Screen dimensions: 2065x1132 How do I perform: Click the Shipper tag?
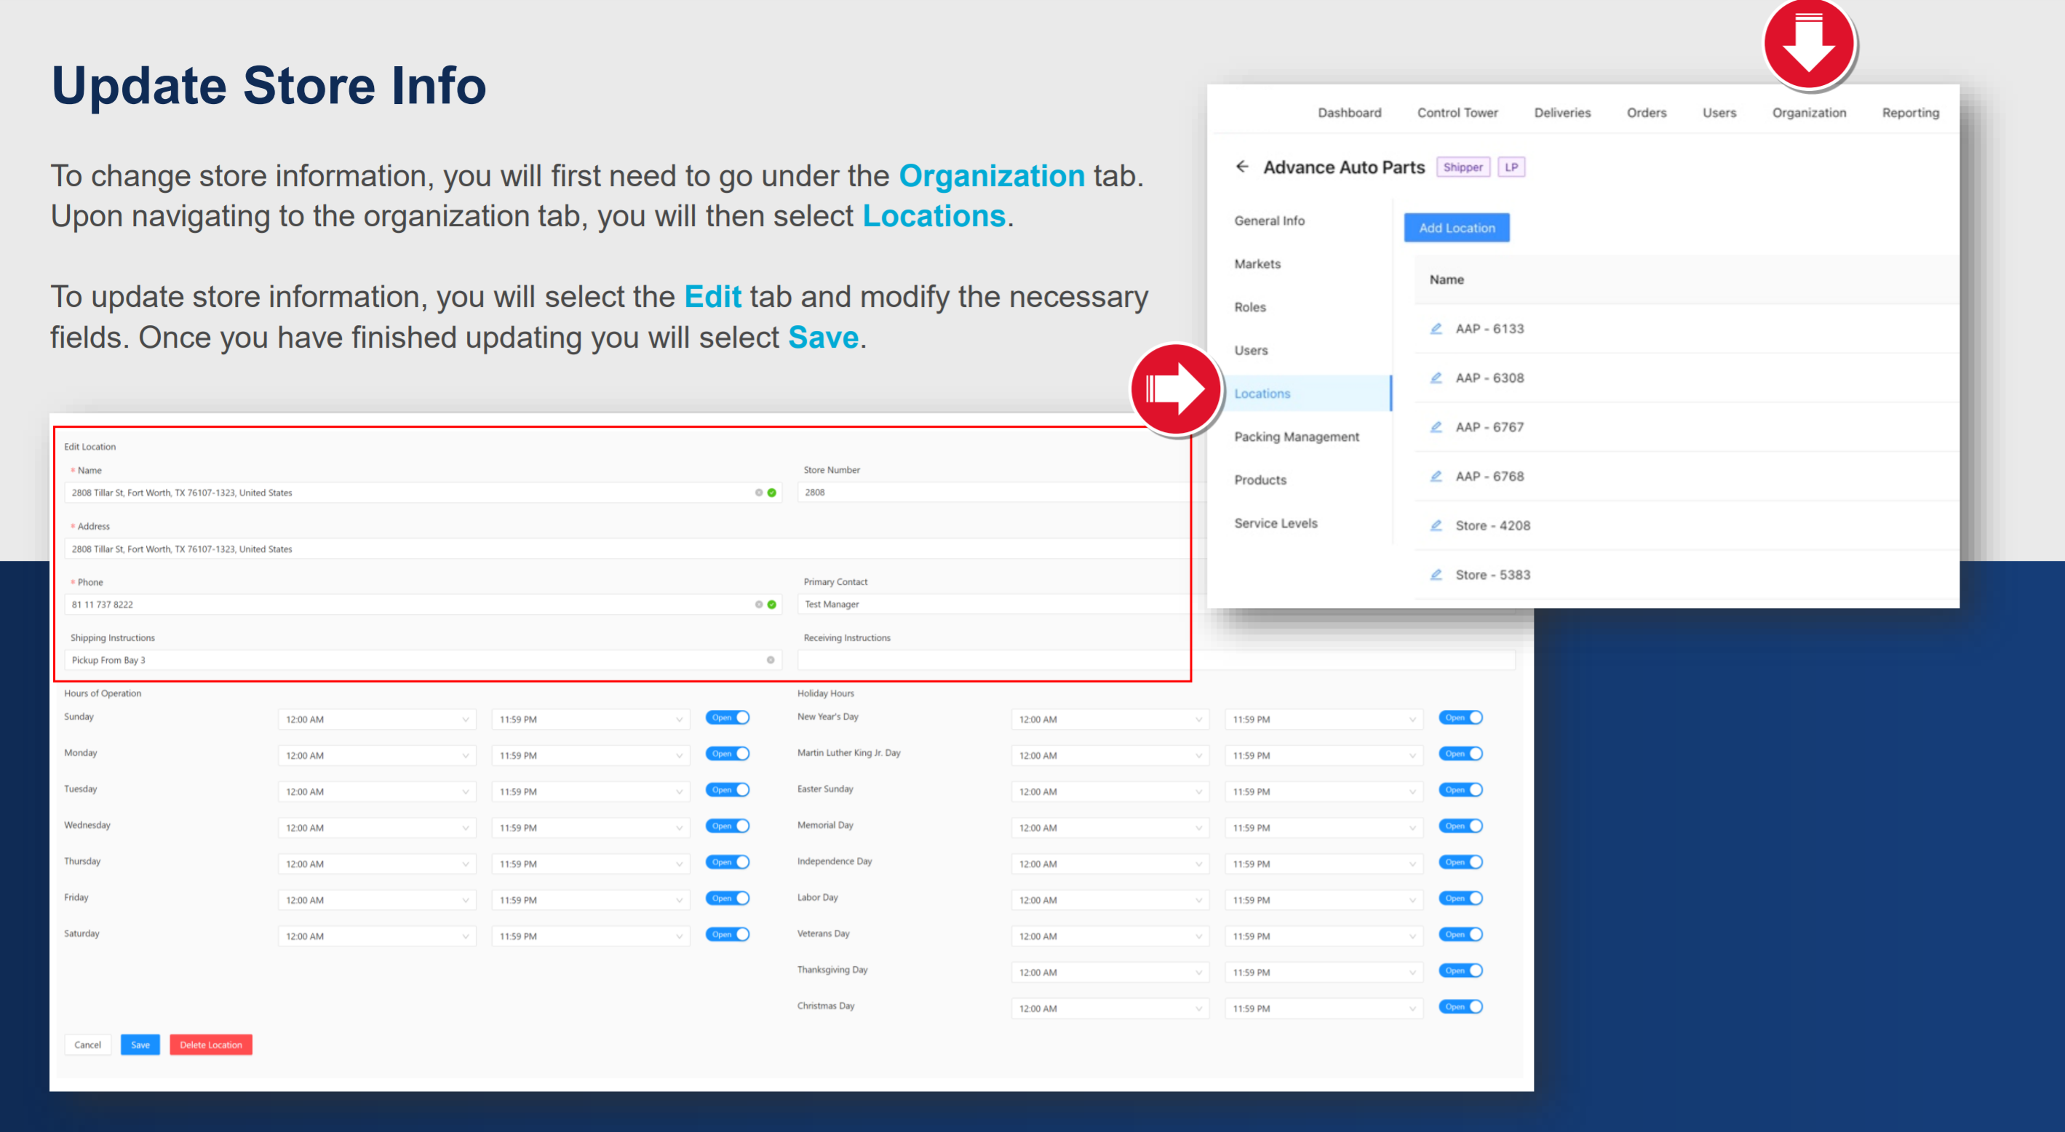point(1463,167)
